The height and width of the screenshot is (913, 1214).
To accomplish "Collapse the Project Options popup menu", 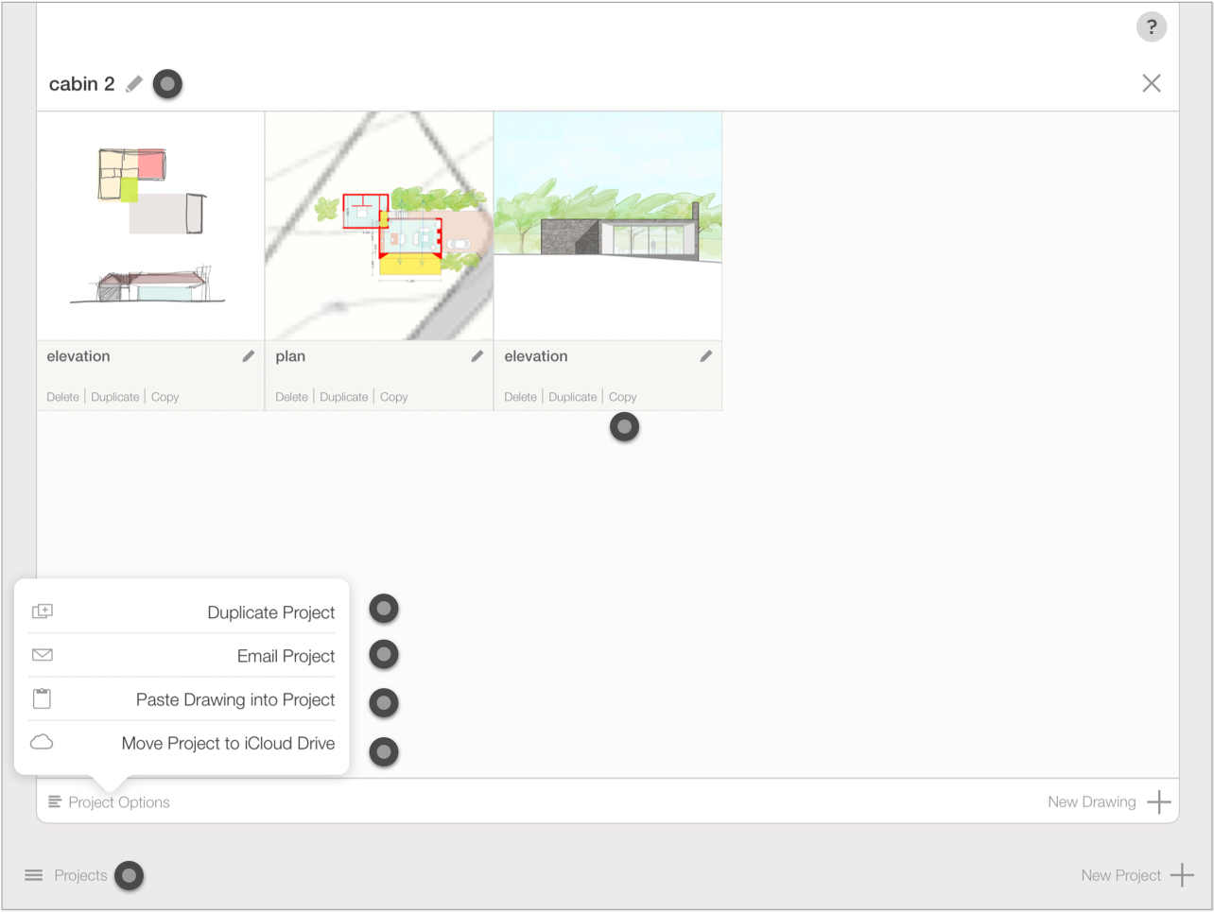I will tap(110, 802).
